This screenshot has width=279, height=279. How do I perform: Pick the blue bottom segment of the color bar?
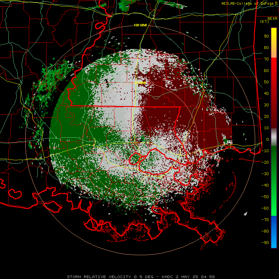point(274,232)
